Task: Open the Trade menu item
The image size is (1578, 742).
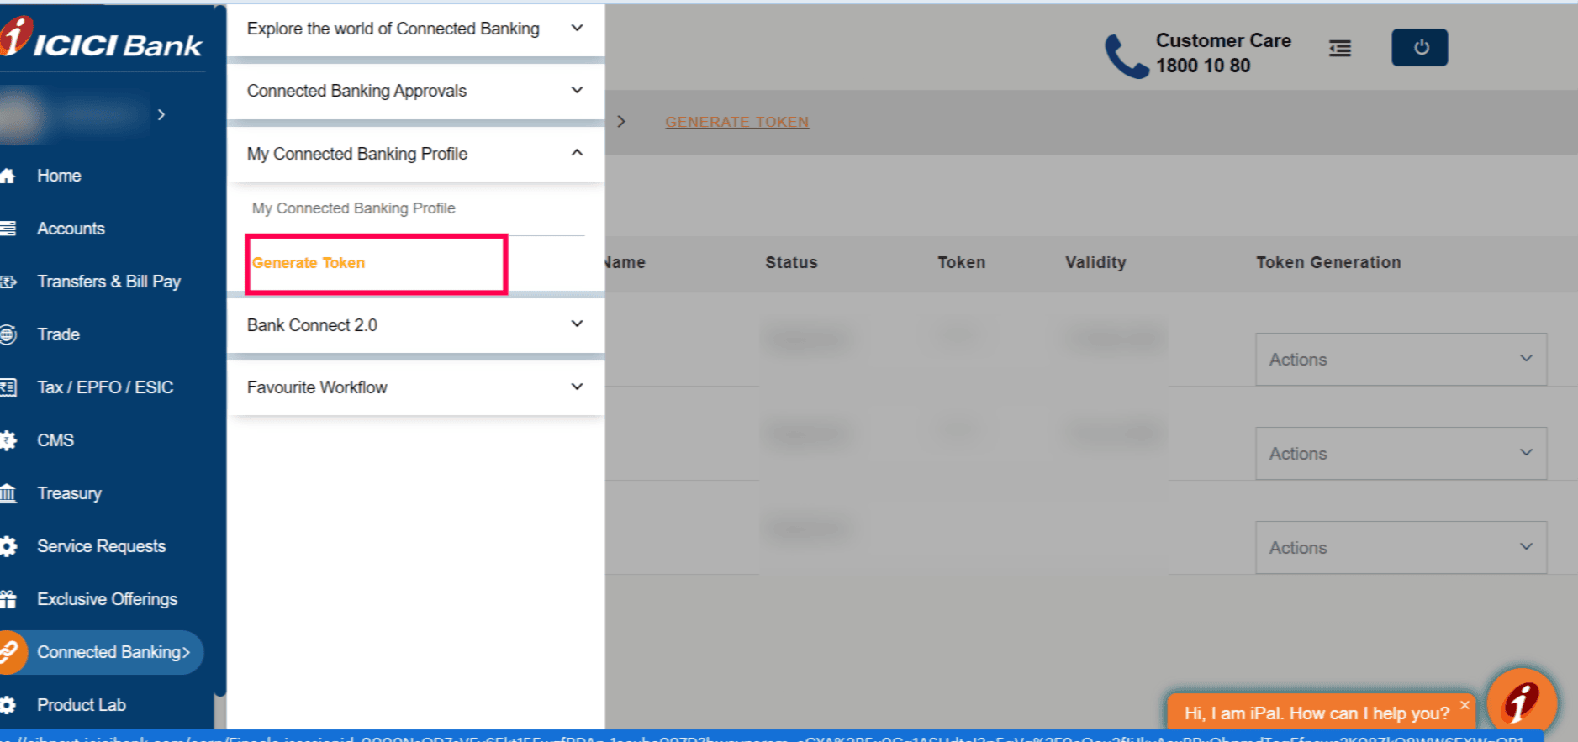Action: (x=58, y=334)
